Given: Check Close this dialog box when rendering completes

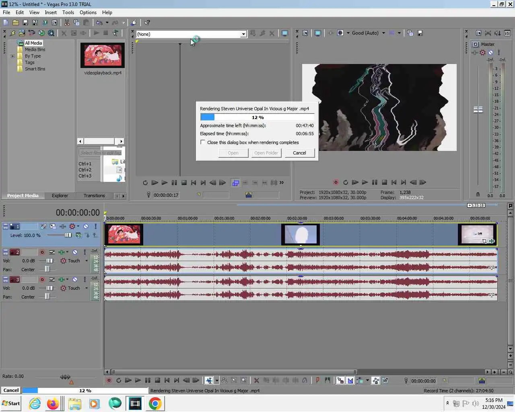Looking at the screenshot, I should [x=203, y=142].
